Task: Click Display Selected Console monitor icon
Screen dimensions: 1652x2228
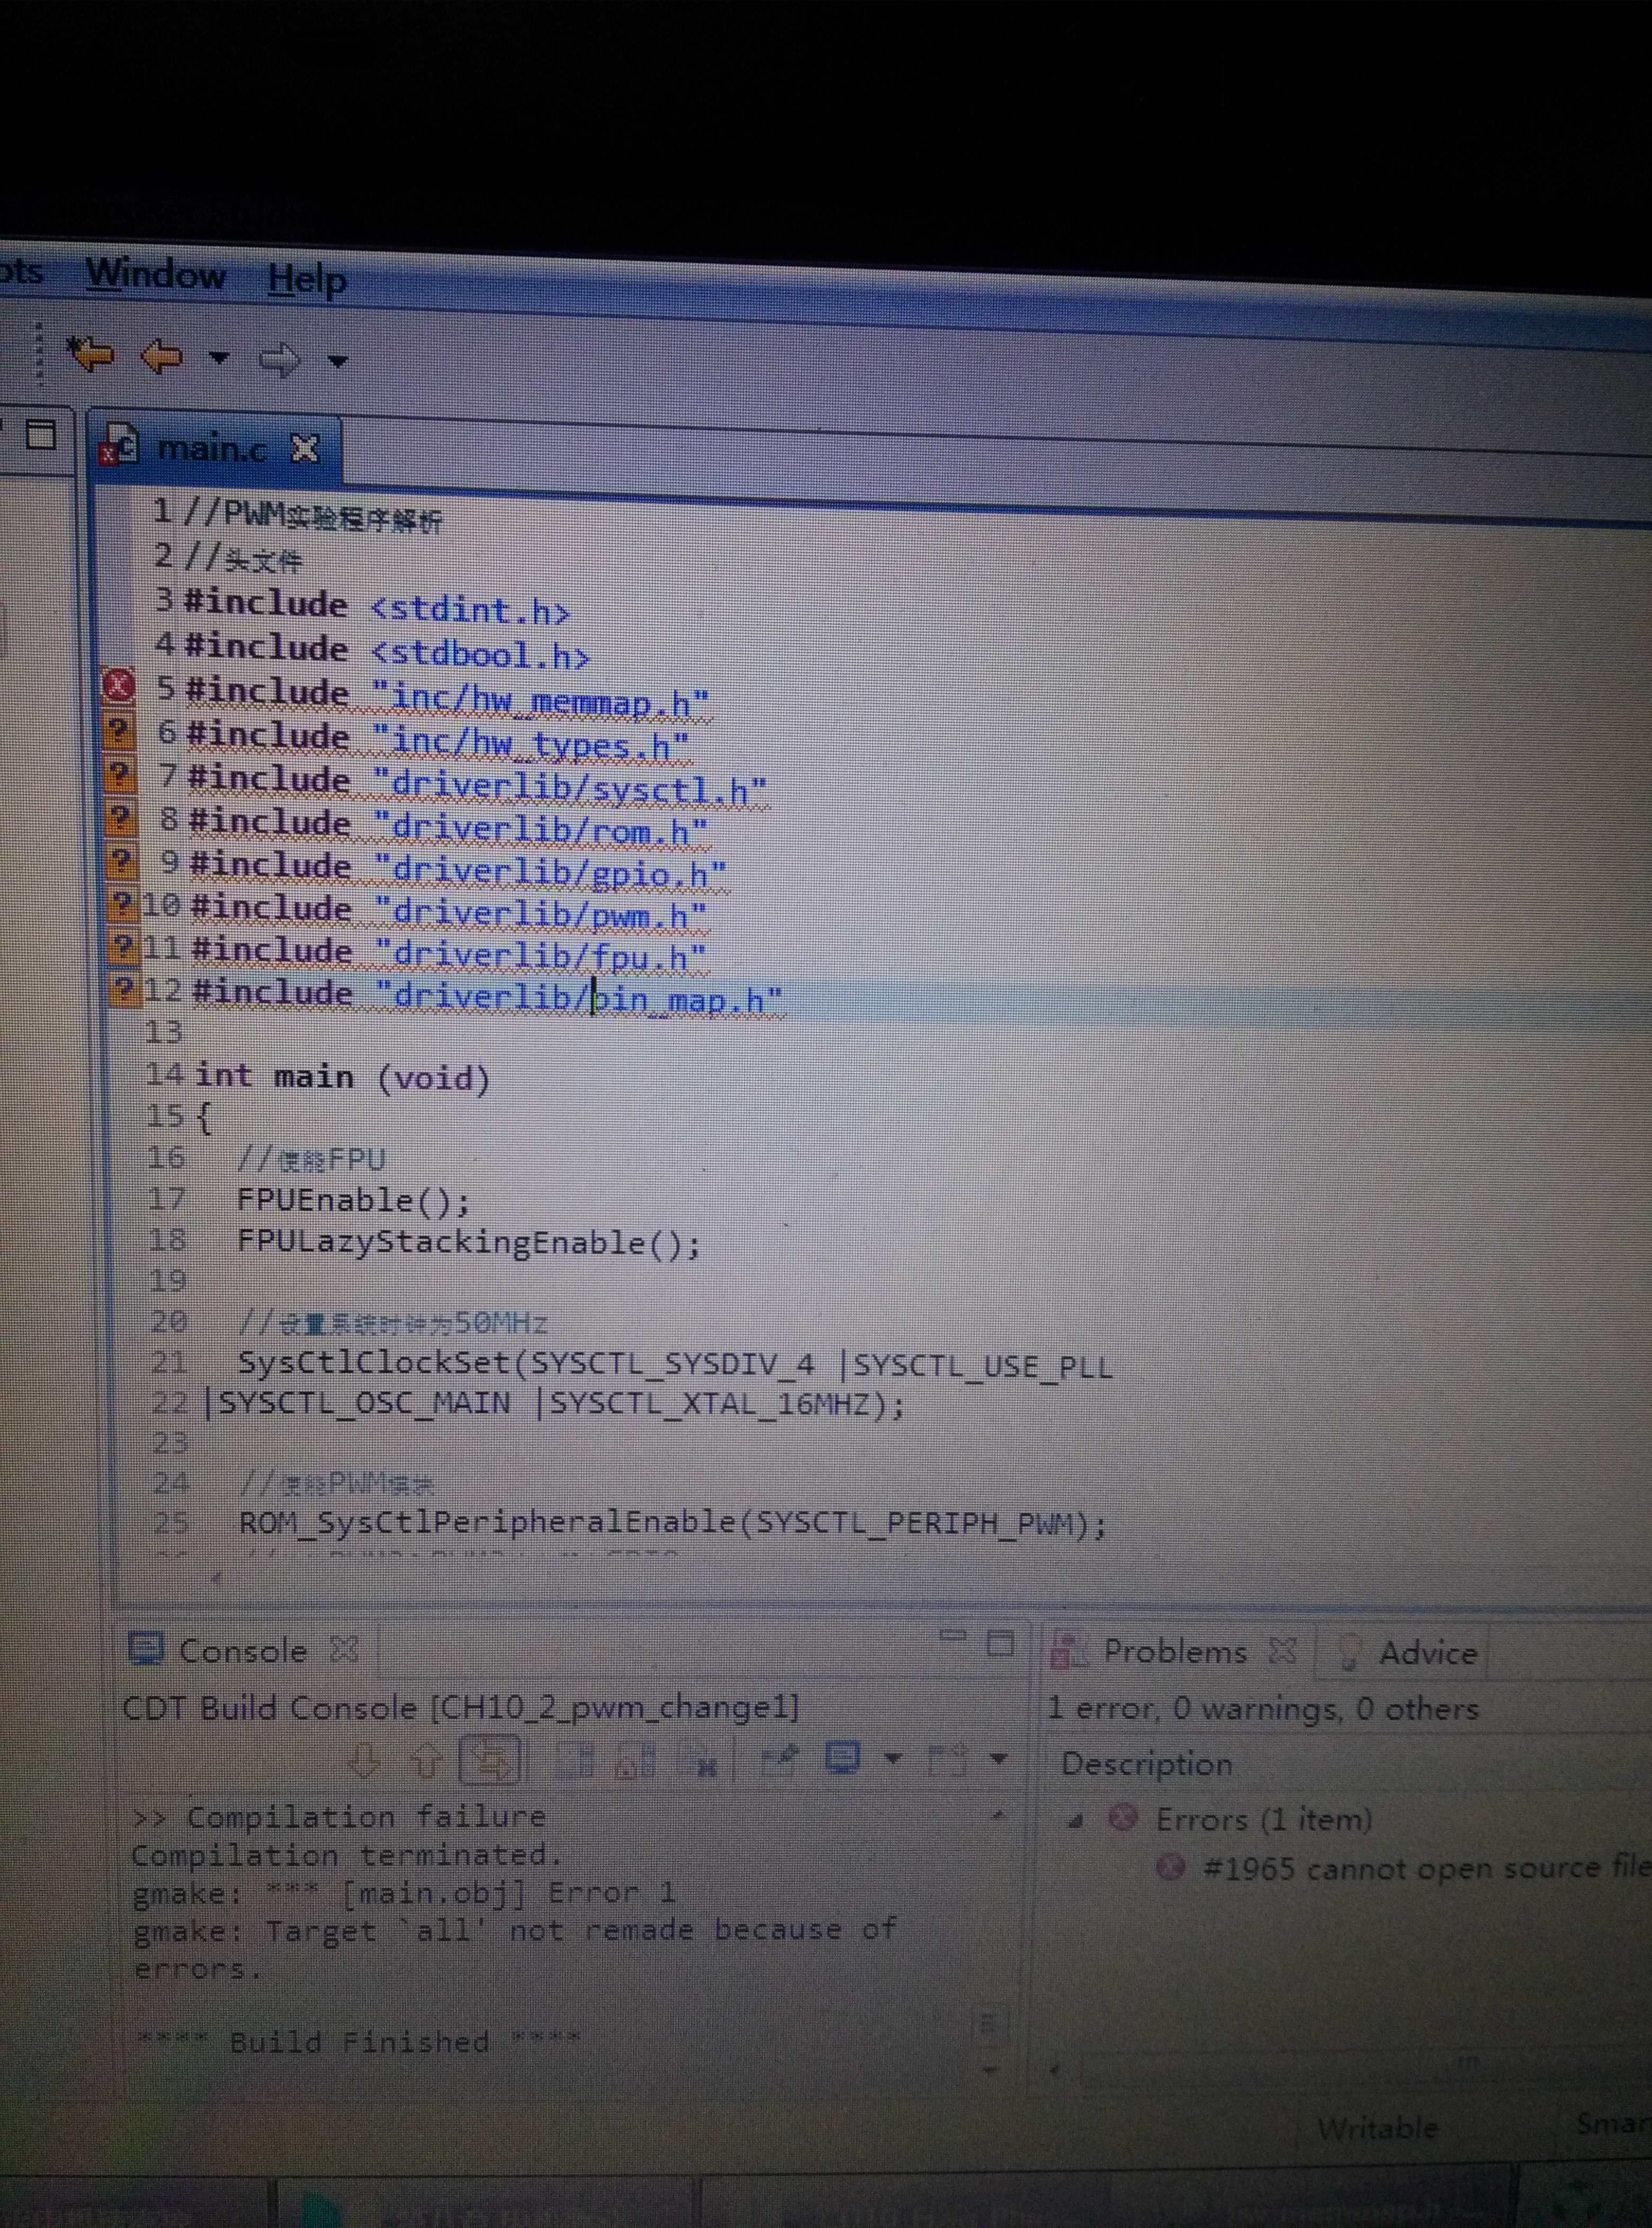Action: point(843,1758)
